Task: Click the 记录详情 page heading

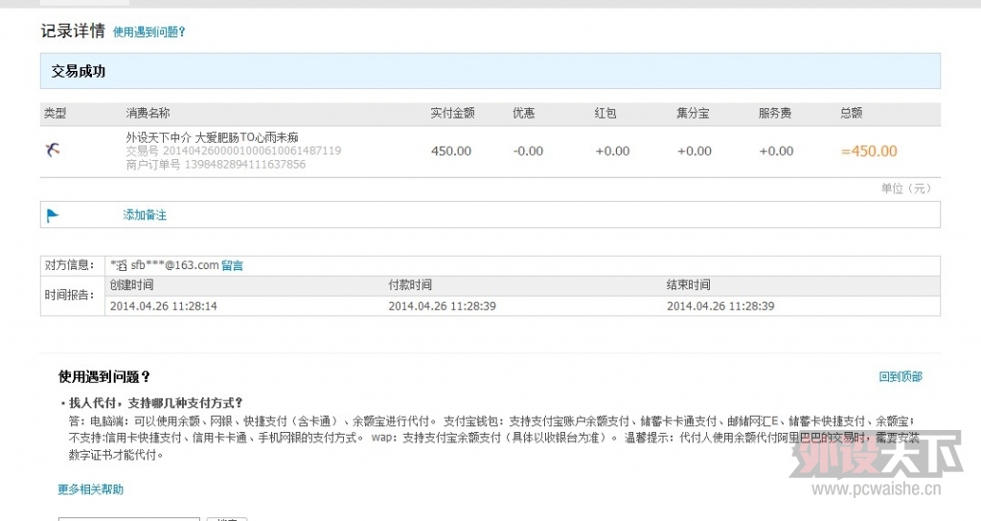Action: pyautogui.click(x=73, y=31)
